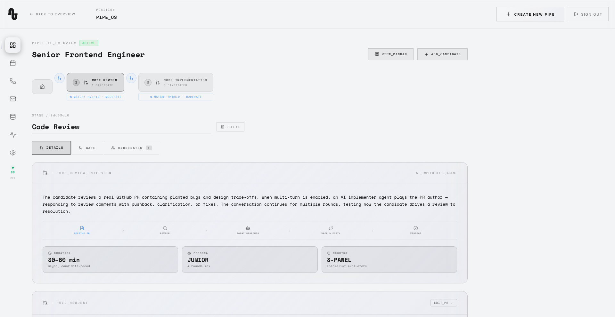Click the home pipeline stage button

tap(42, 87)
